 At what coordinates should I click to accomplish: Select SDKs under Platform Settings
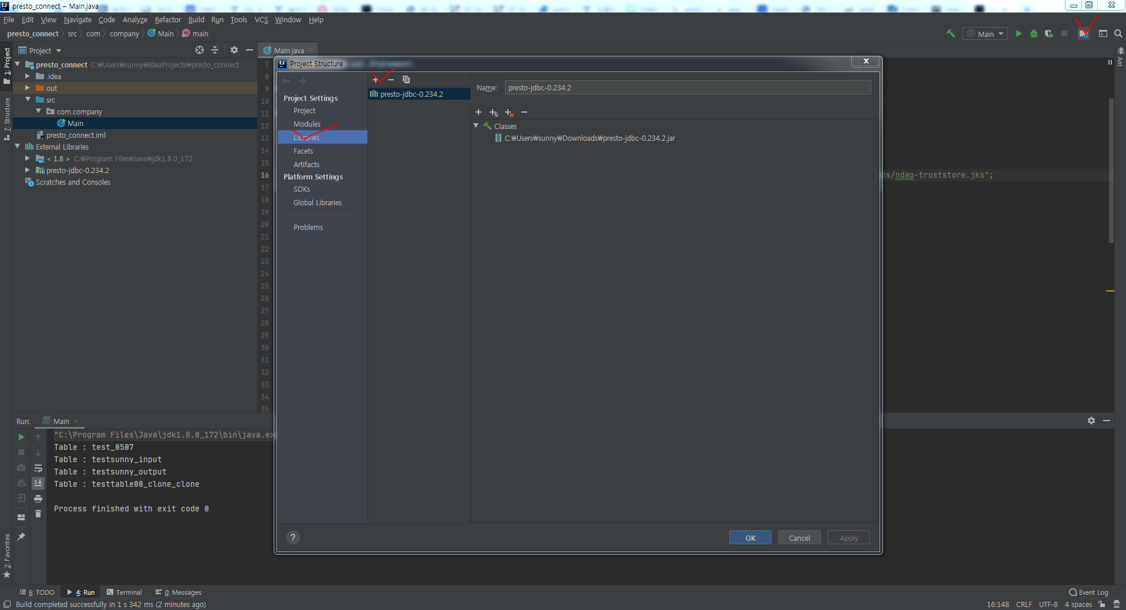[302, 189]
